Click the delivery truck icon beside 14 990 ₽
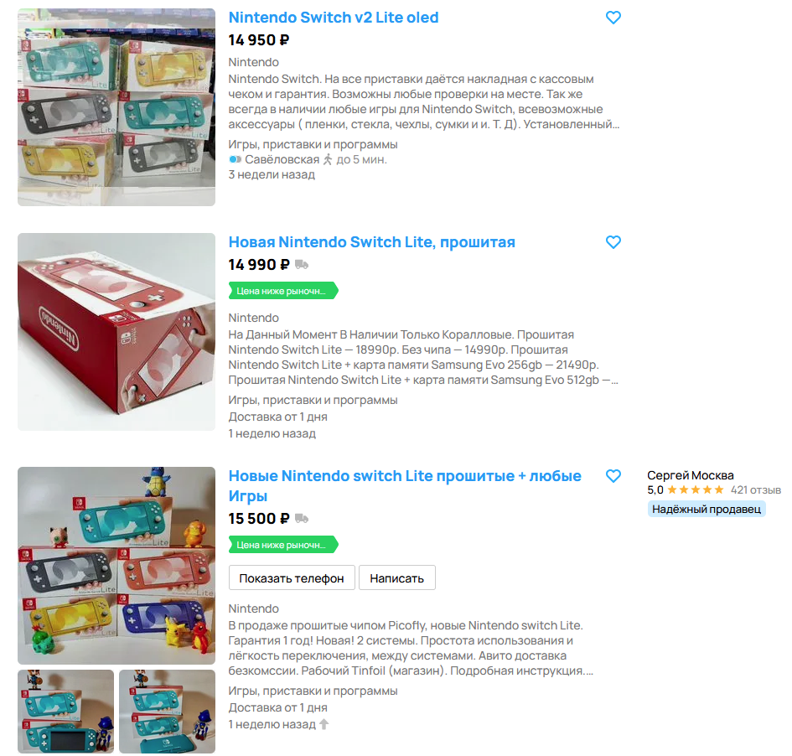 [302, 264]
